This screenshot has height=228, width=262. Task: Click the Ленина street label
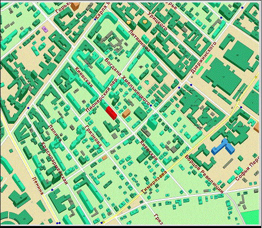click(x=38, y=186)
